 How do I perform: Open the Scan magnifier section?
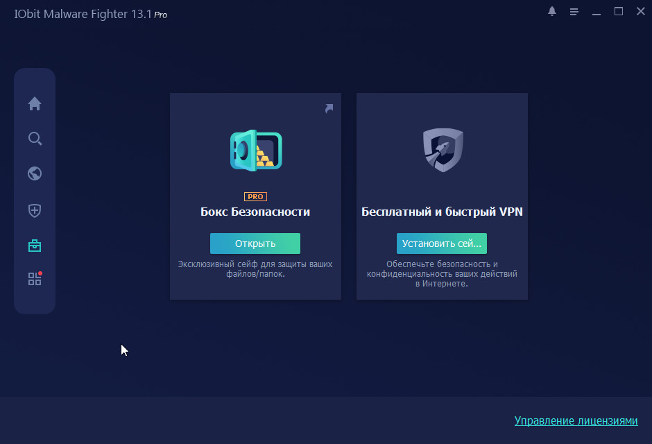[x=35, y=139]
